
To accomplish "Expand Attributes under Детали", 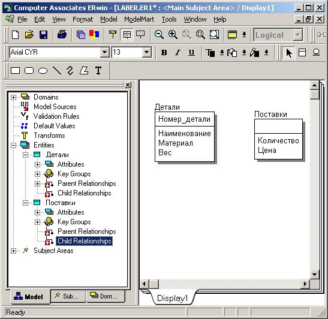I will [x=37, y=164].
